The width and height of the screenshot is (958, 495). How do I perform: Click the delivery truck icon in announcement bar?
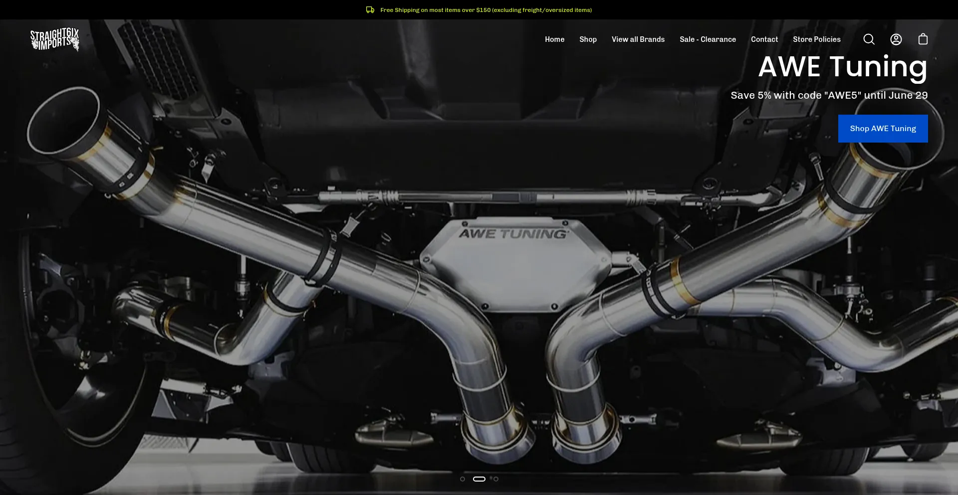click(x=370, y=10)
